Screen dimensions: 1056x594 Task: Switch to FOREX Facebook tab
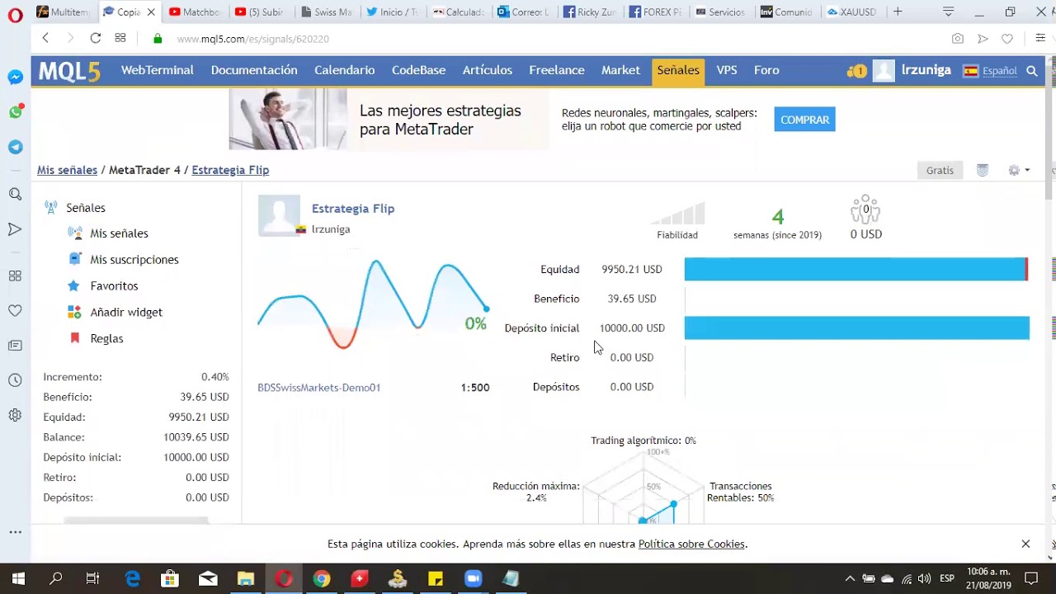tap(655, 12)
